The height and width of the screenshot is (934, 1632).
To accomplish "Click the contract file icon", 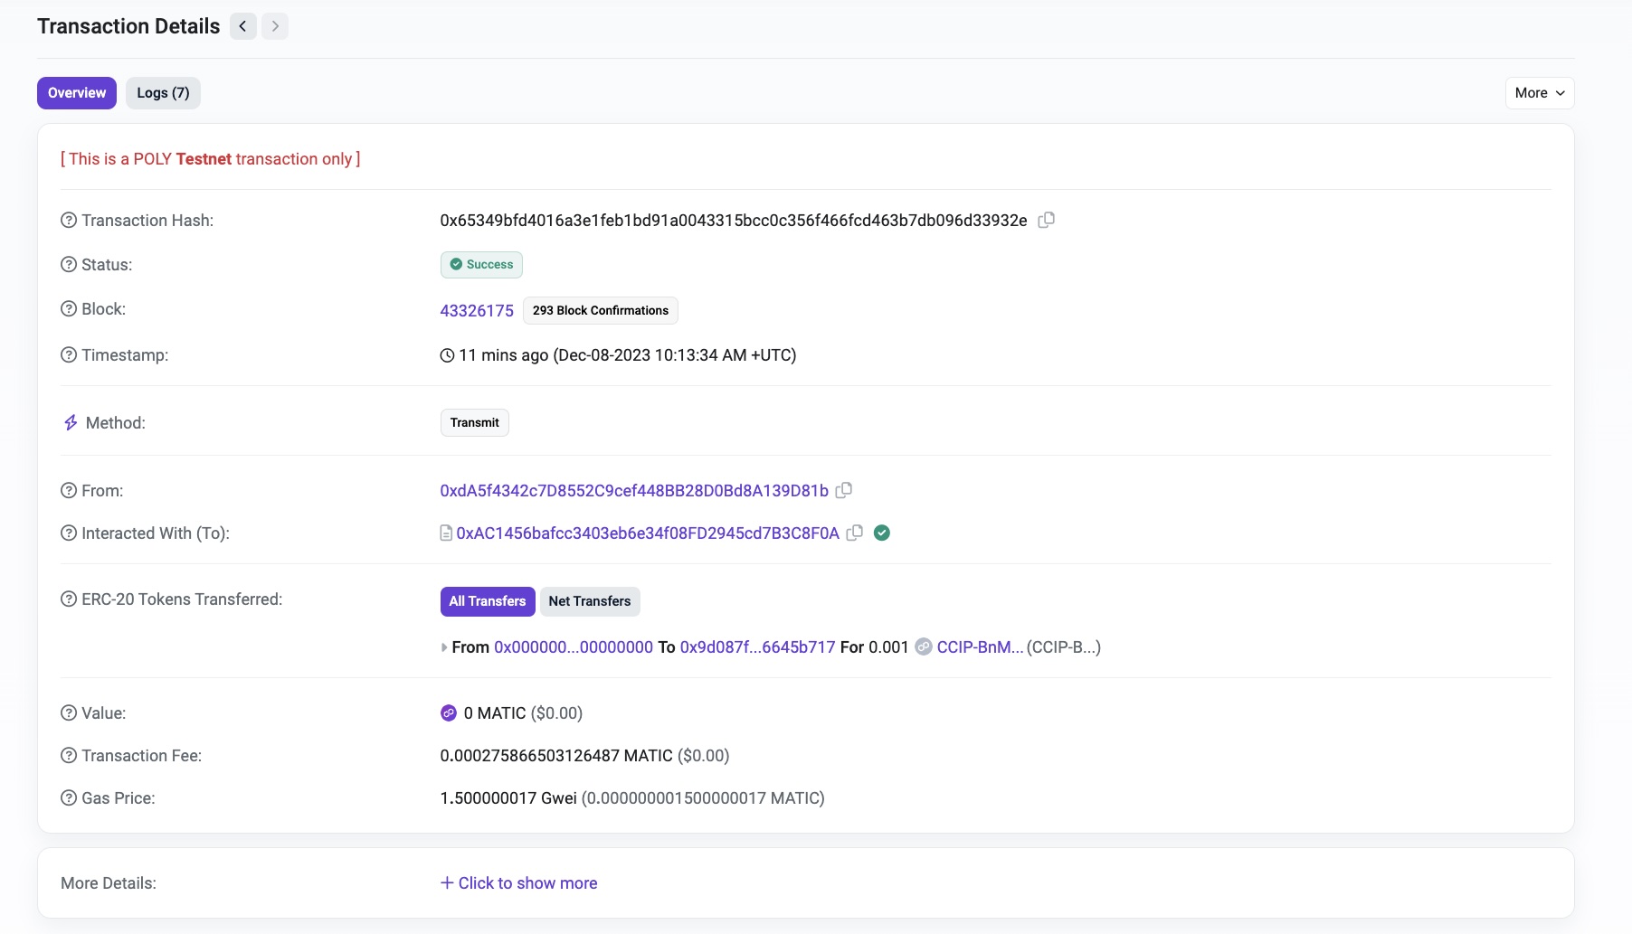I will point(446,533).
